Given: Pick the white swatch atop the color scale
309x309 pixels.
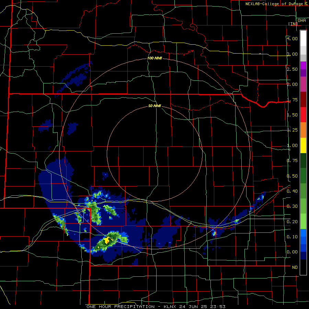Looking at the screenshot, I should pyautogui.click(x=303, y=38).
